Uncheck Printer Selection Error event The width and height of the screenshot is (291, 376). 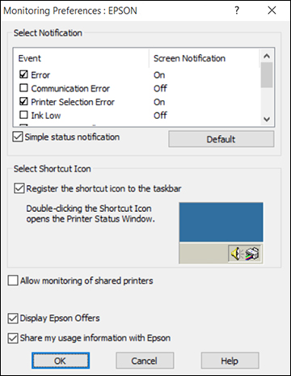(23, 101)
